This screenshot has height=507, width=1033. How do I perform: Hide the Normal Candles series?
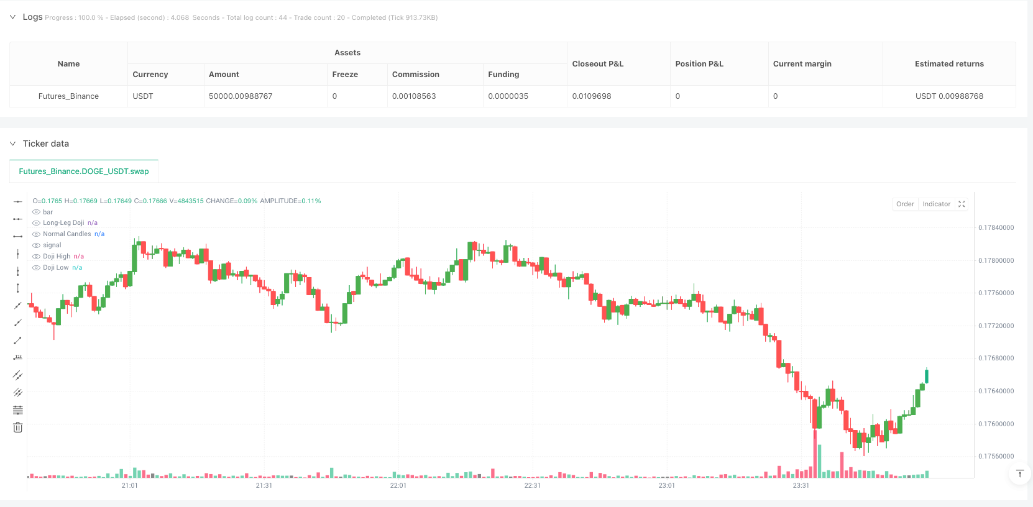[x=37, y=234]
